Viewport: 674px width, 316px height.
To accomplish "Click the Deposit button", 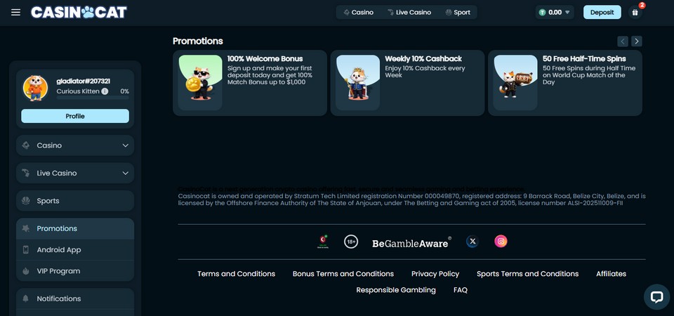I will pos(602,13).
